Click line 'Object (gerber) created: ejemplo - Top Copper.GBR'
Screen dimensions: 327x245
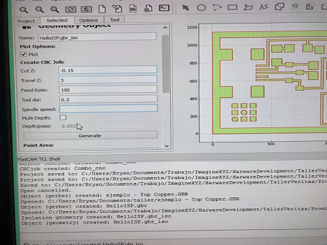104,195
